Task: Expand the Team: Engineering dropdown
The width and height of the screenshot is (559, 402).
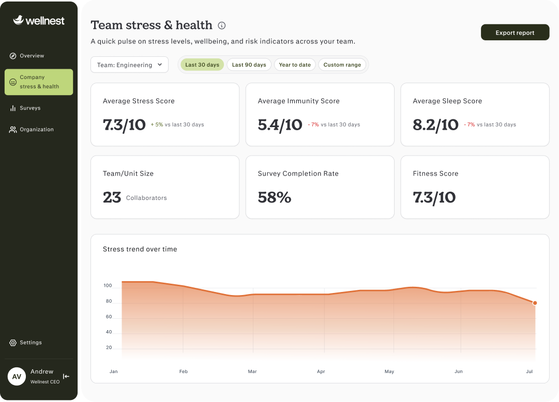Action: pyautogui.click(x=129, y=65)
